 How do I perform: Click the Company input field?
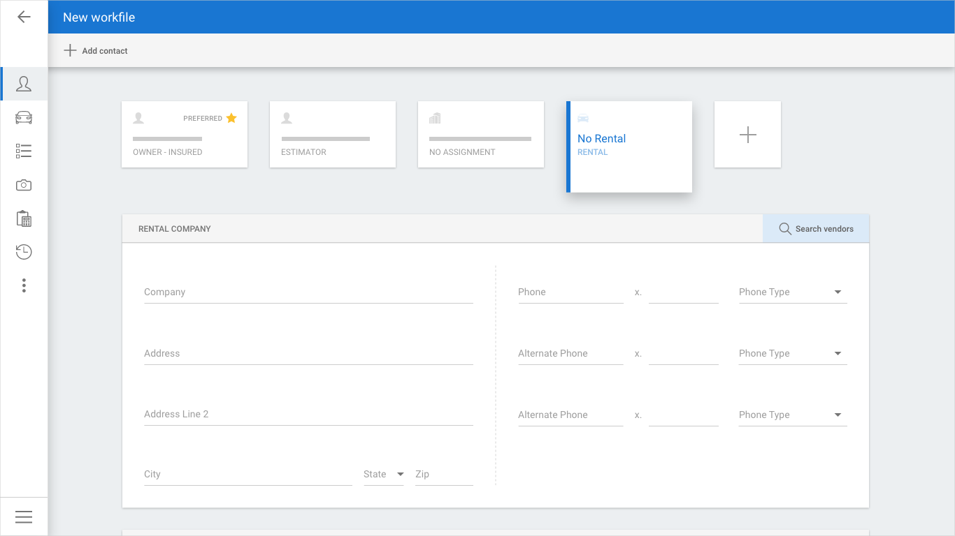point(308,292)
